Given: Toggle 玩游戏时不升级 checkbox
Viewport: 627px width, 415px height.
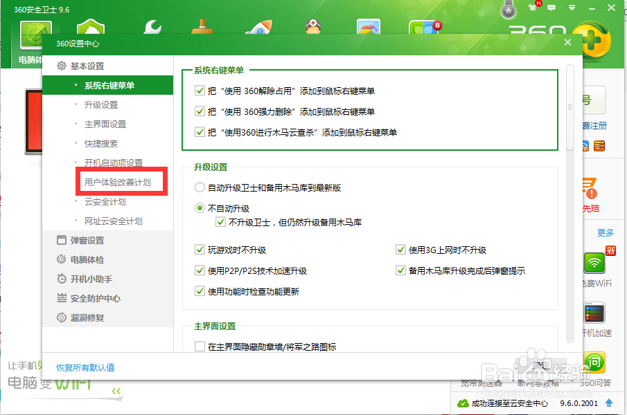Looking at the screenshot, I should [200, 250].
